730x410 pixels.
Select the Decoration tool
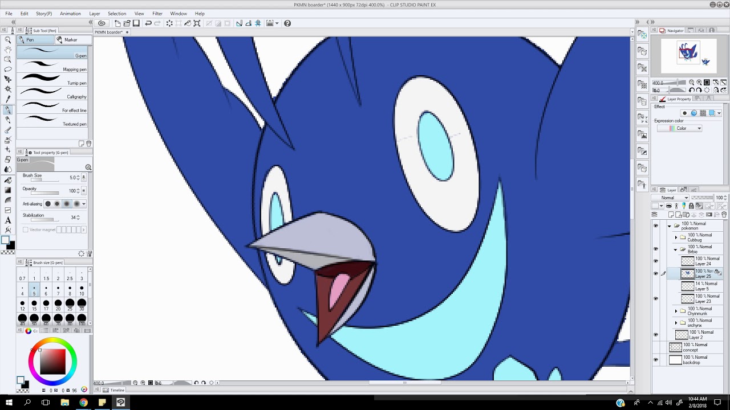click(8, 149)
